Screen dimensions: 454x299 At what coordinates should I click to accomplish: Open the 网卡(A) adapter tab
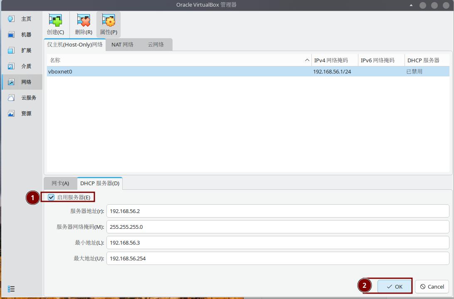click(60, 183)
